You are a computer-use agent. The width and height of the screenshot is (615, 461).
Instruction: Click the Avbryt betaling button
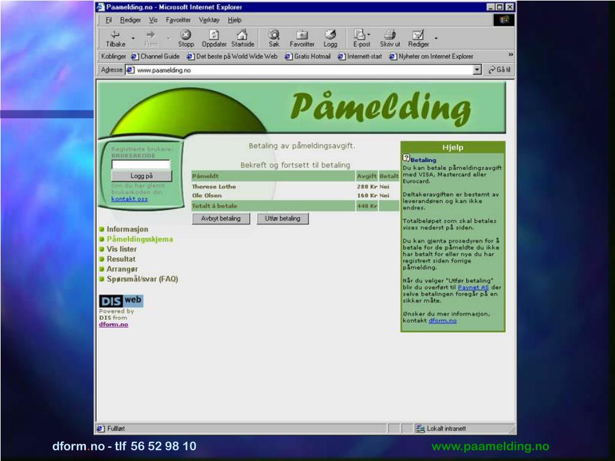coord(221,218)
